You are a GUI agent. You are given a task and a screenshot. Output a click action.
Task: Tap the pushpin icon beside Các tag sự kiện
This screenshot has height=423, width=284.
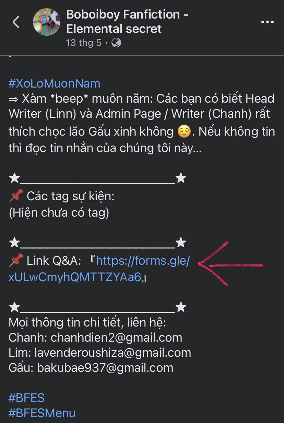(x=16, y=196)
